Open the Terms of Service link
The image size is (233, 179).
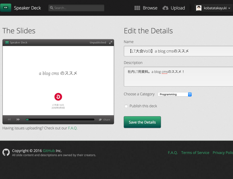click(x=195, y=153)
